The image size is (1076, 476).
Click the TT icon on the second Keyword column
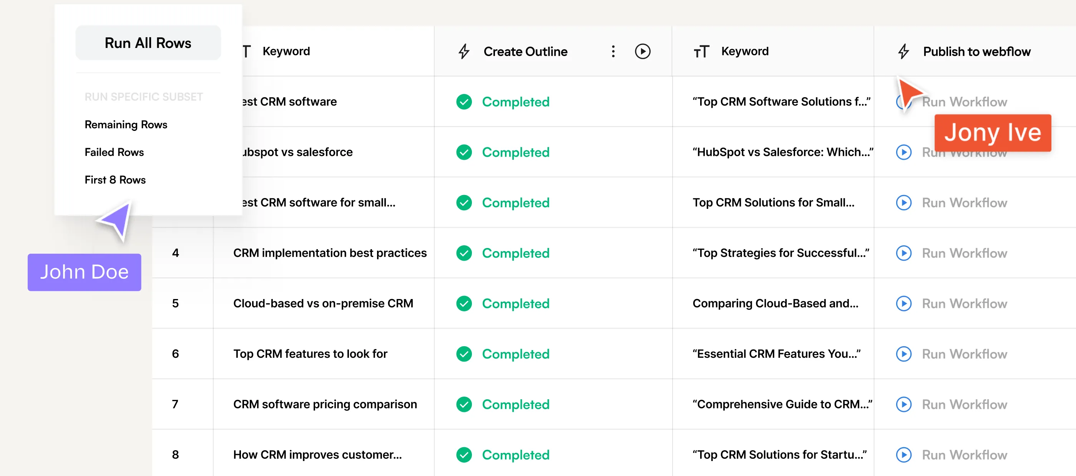click(x=701, y=51)
